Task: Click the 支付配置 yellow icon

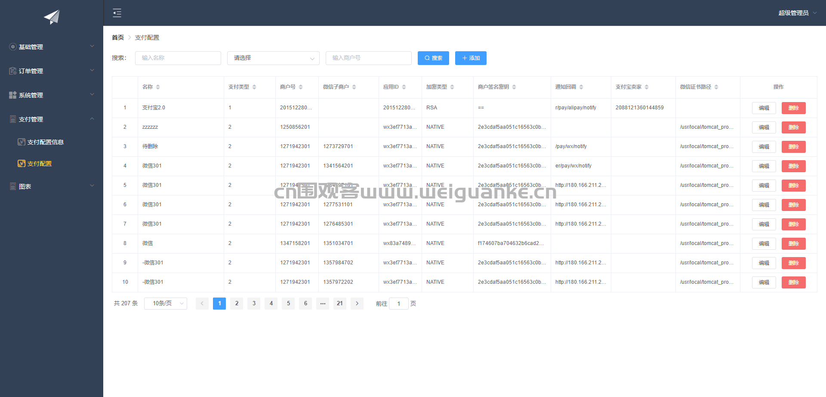Action: click(x=22, y=164)
